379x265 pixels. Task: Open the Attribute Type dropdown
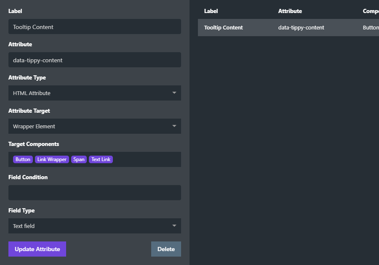tap(94, 93)
